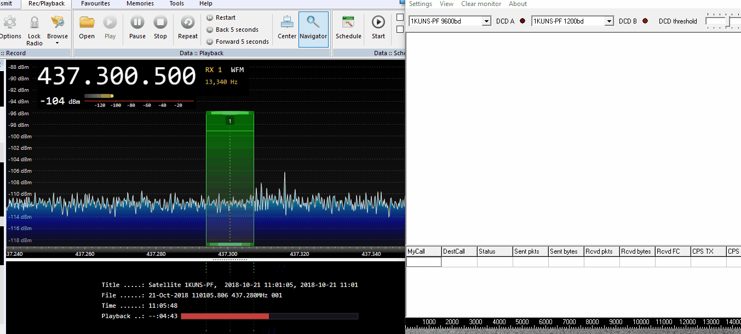Image resolution: width=741 pixels, height=334 pixels.
Task: Switch to the Favourites ribbon tab
Action: point(95,4)
